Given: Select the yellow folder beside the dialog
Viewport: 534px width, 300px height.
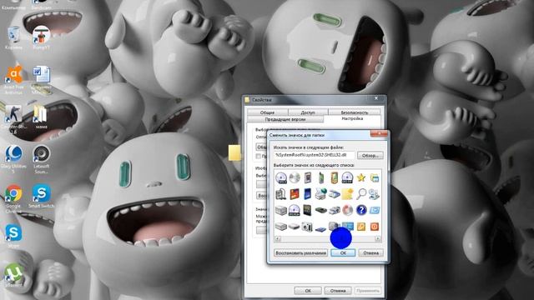Looking at the screenshot, I should [x=234, y=152].
